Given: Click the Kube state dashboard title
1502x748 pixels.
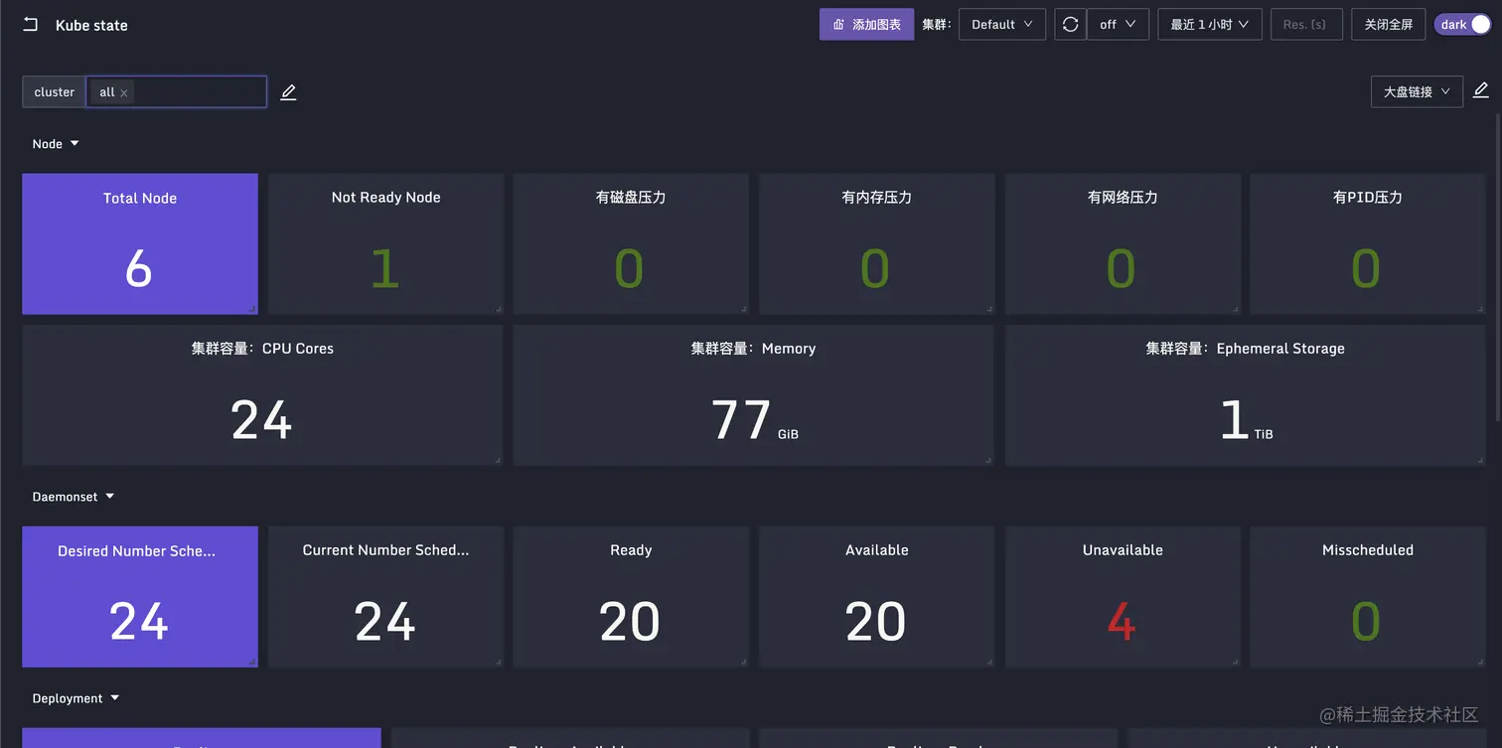Looking at the screenshot, I should point(91,25).
